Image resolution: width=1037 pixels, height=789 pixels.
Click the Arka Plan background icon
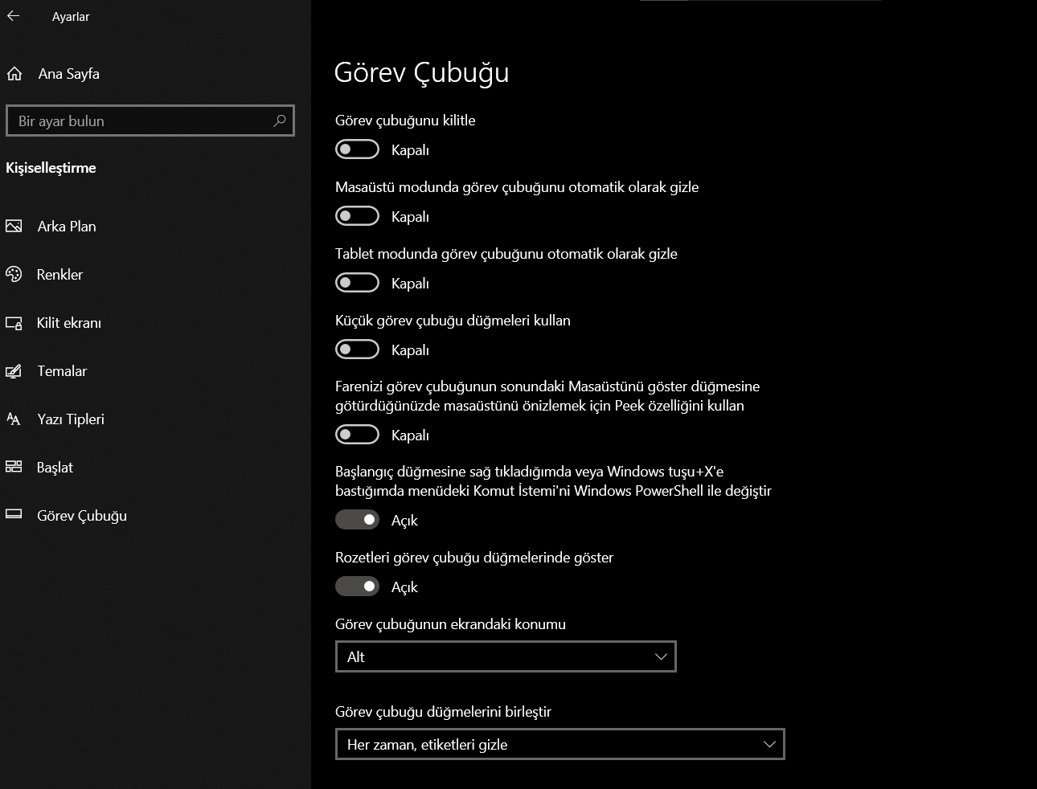14,226
